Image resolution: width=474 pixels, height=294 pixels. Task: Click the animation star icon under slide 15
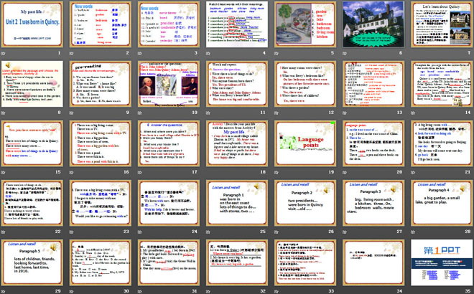(x=4, y=172)
